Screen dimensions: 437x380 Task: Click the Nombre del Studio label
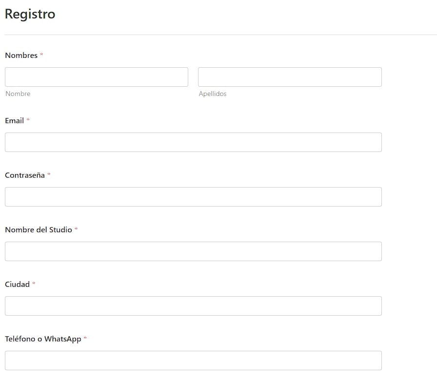[38, 229]
